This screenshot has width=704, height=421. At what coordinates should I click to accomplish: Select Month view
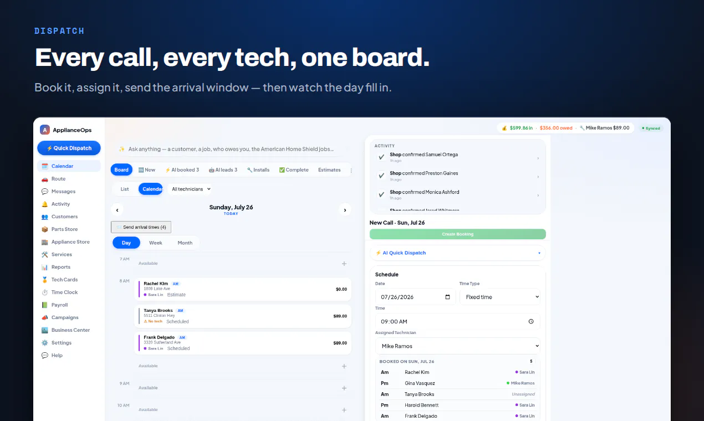tap(185, 243)
